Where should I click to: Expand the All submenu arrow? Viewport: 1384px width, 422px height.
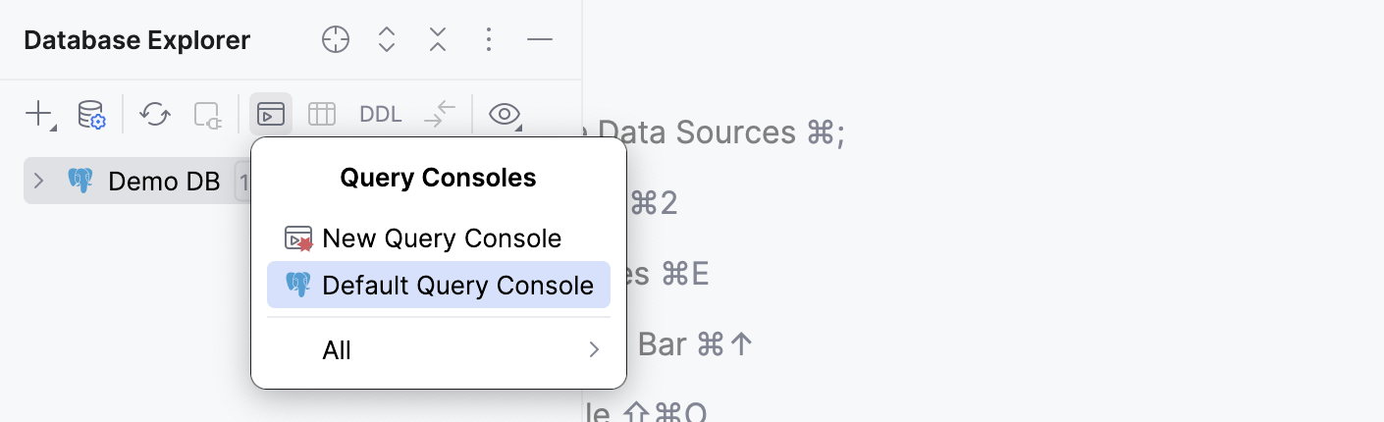coord(593,350)
